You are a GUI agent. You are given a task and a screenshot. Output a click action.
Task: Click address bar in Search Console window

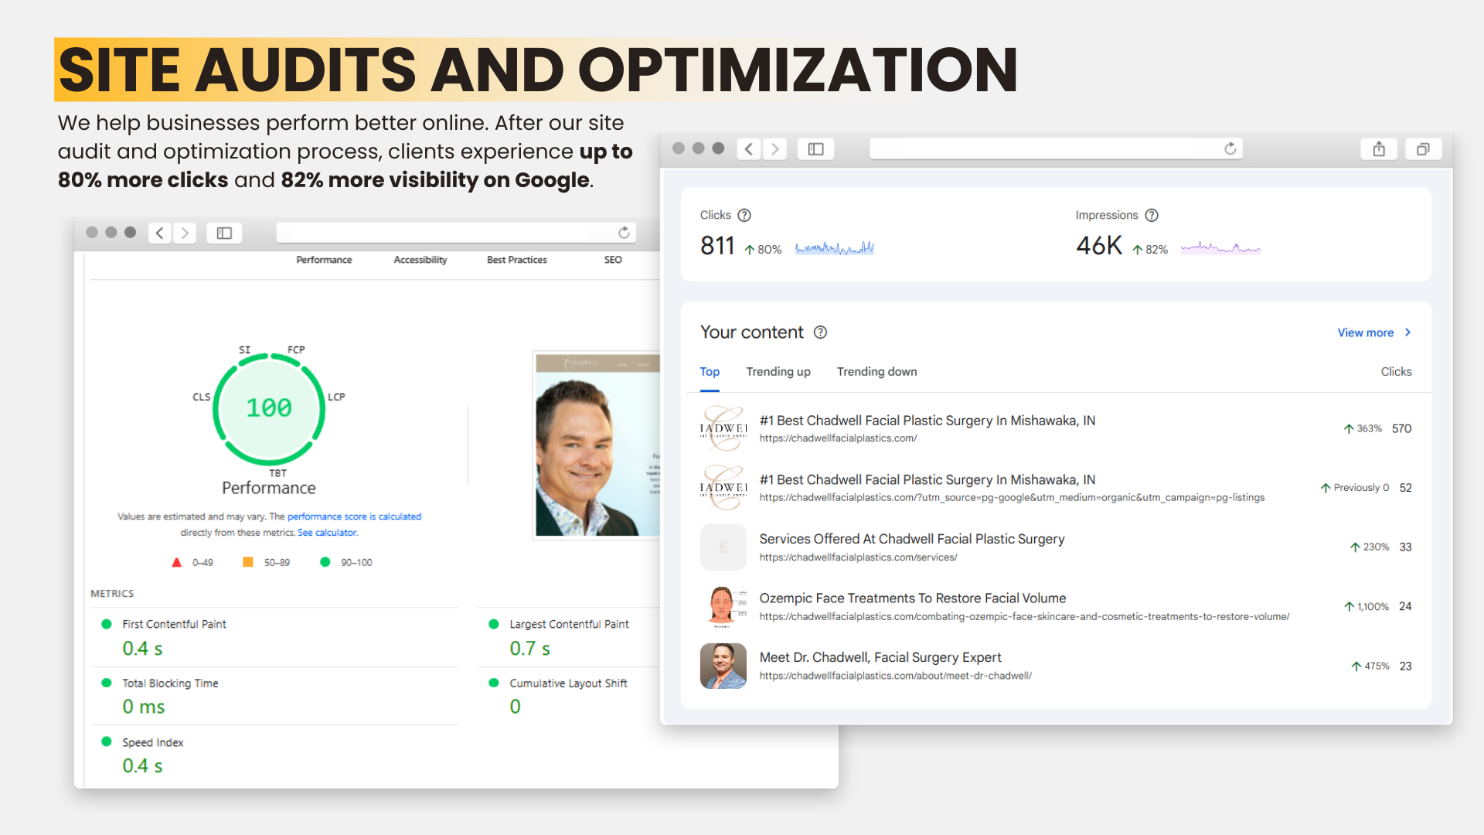[x=1056, y=148]
